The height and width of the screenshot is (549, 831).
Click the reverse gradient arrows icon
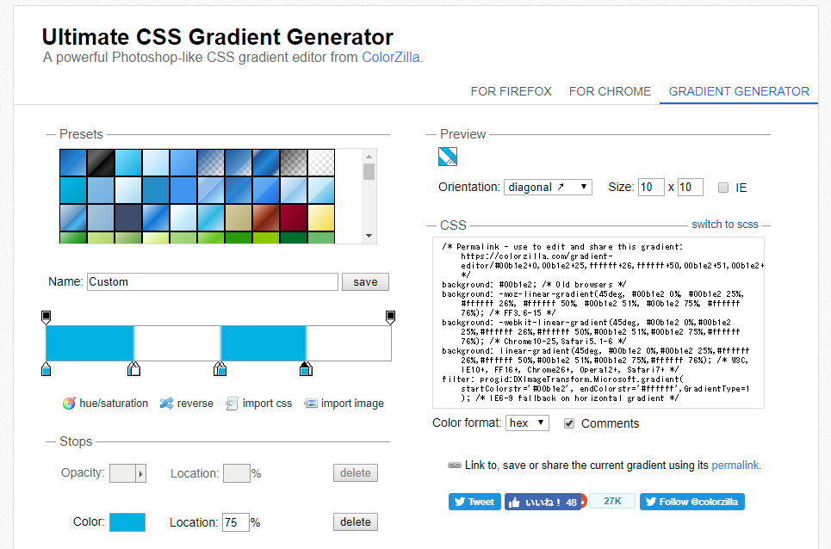(x=167, y=403)
